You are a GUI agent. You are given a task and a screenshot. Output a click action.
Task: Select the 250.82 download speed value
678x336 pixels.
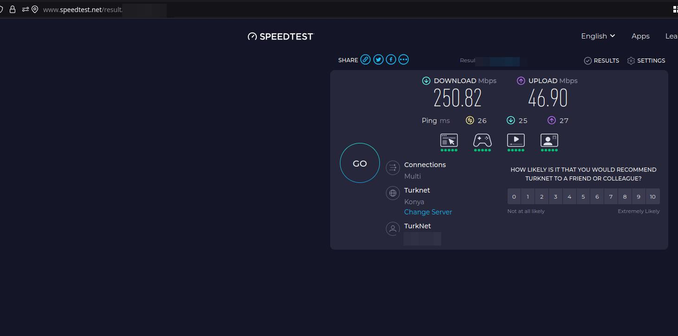coord(458,98)
